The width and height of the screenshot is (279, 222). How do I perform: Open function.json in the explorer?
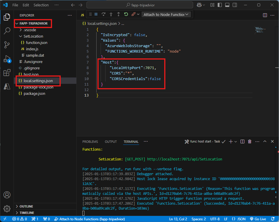pyautogui.click(x=36, y=43)
